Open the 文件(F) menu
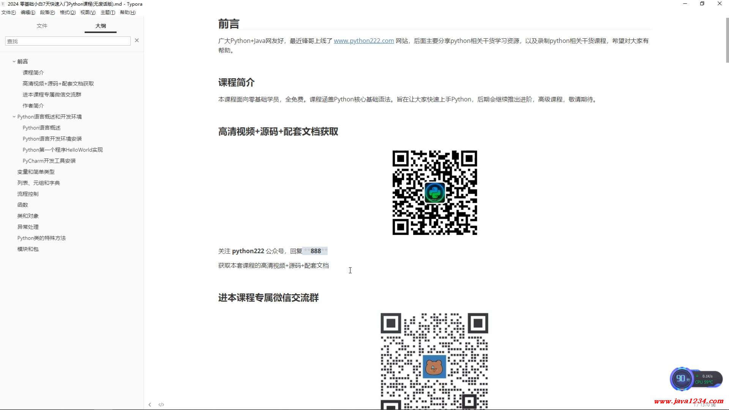The height and width of the screenshot is (410, 729). tap(8, 13)
